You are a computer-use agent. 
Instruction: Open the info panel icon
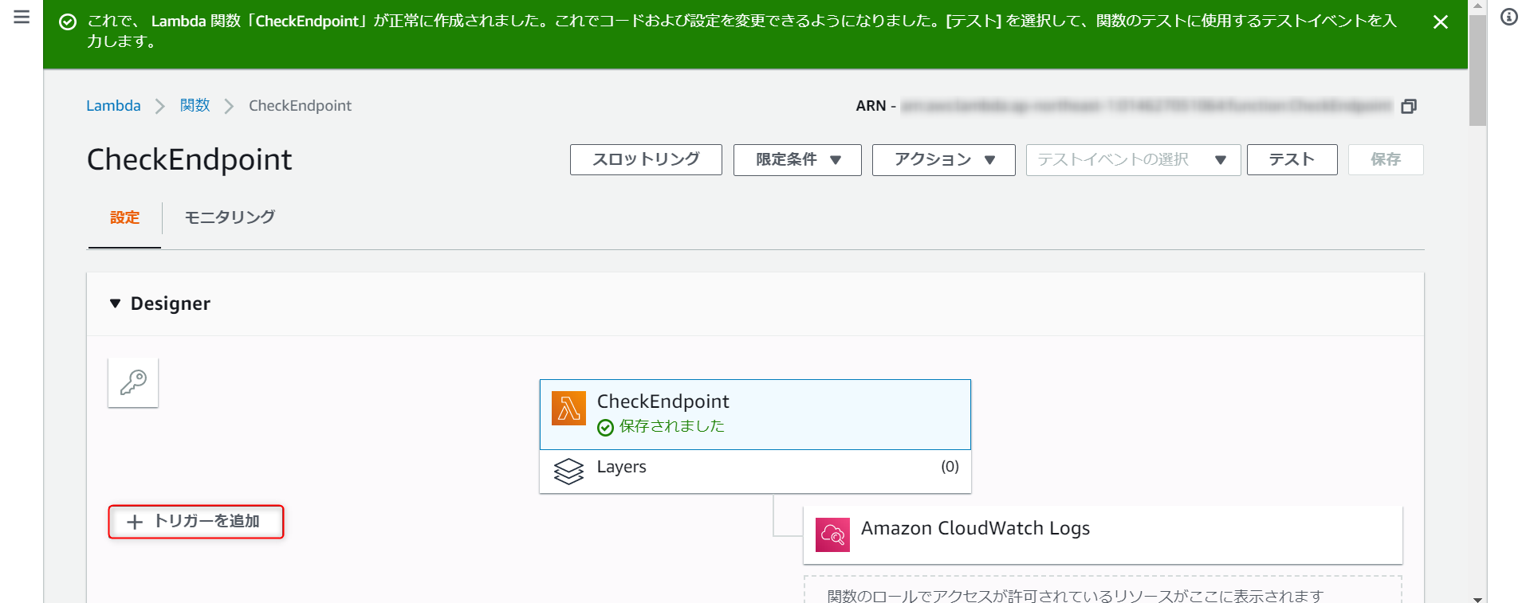1509,17
